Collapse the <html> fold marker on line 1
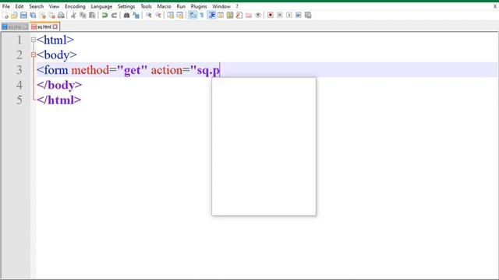The image size is (499, 280). click(34, 40)
